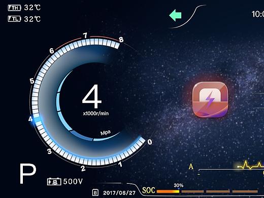Image resolution: width=264 pixels, height=198 pixels.
Task: Click the 500V voltage reading
Action: click(73, 182)
